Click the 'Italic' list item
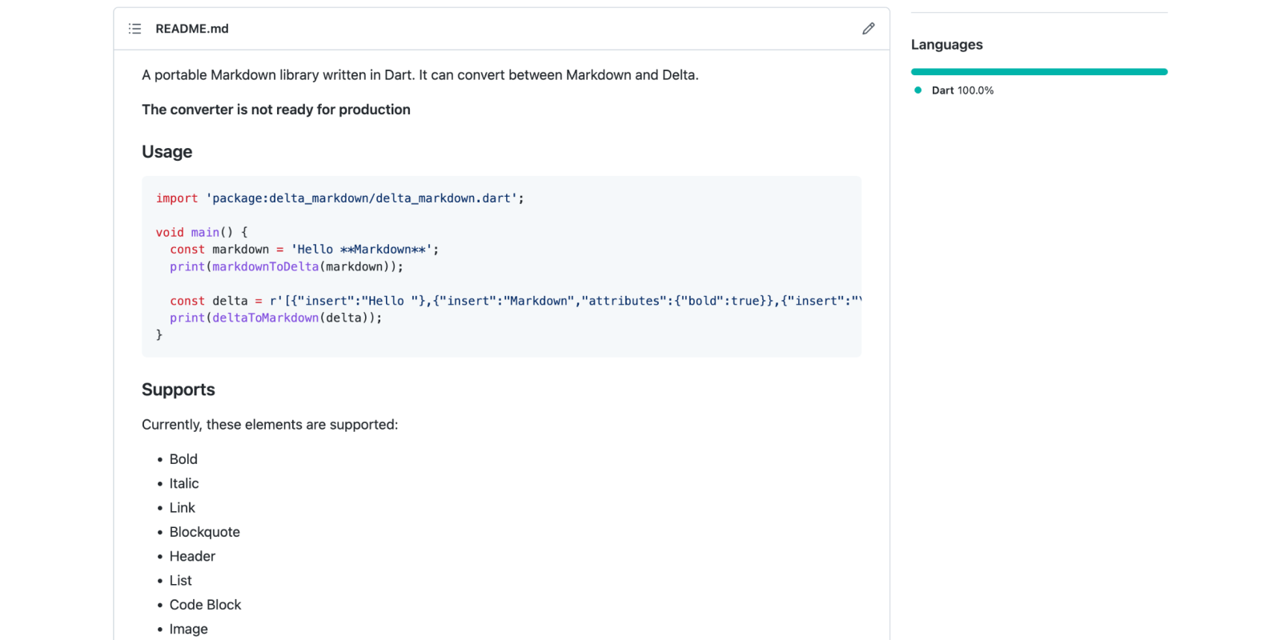The image size is (1281, 640). [184, 483]
